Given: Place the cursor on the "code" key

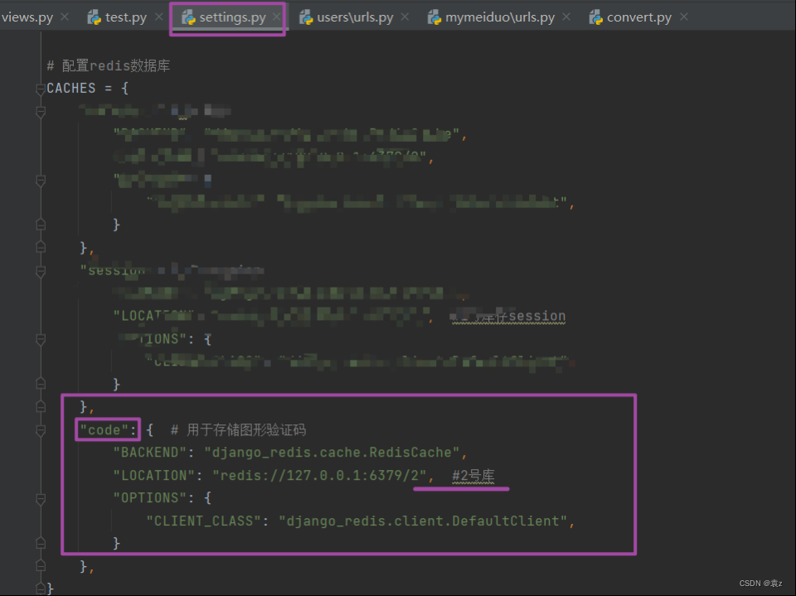Looking at the screenshot, I should (x=106, y=429).
